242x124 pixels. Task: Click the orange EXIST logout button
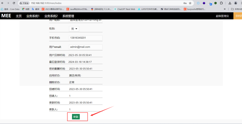point(238,16)
